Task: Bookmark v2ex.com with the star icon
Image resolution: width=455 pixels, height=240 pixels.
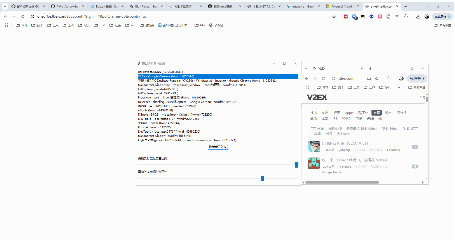Action: tap(377, 79)
